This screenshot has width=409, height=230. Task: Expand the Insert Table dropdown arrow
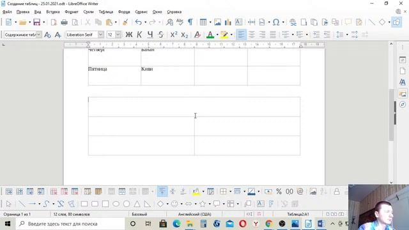(210, 22)
